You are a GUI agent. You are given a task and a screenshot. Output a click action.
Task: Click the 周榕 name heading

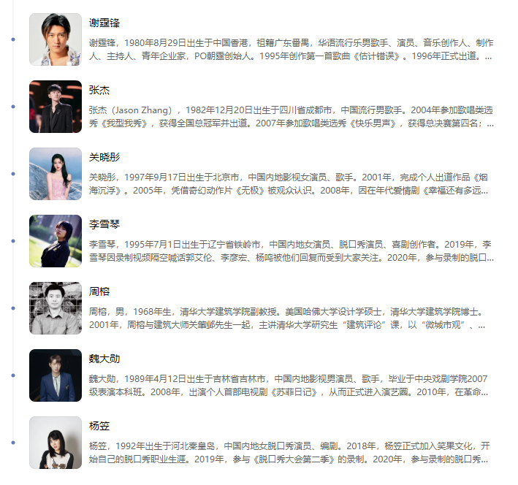(99, 291)
